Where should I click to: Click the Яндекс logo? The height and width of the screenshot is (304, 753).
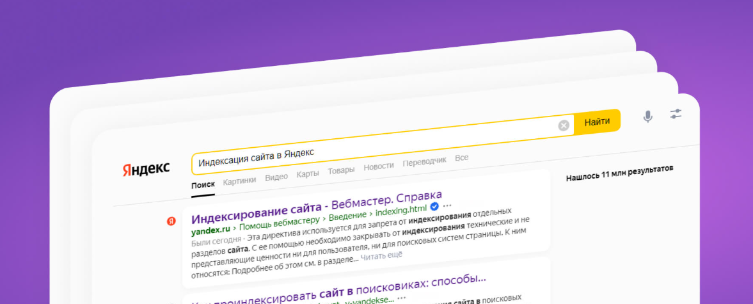[145, 168]
